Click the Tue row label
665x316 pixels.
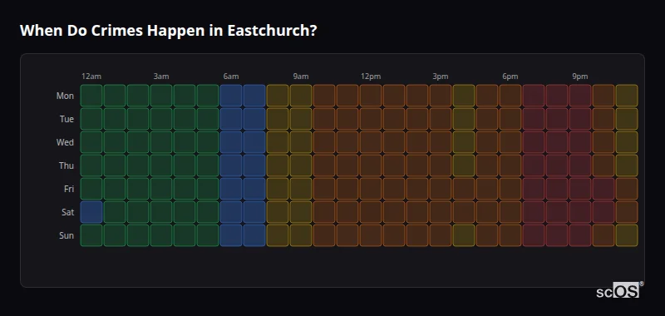pos(66,119)
